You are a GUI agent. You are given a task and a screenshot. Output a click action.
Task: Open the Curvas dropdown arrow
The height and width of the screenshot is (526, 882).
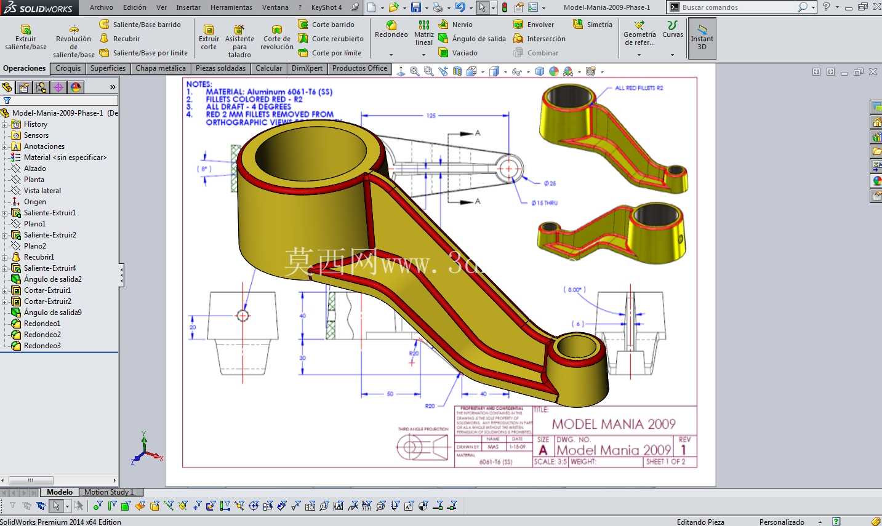(x=672, y=55)
